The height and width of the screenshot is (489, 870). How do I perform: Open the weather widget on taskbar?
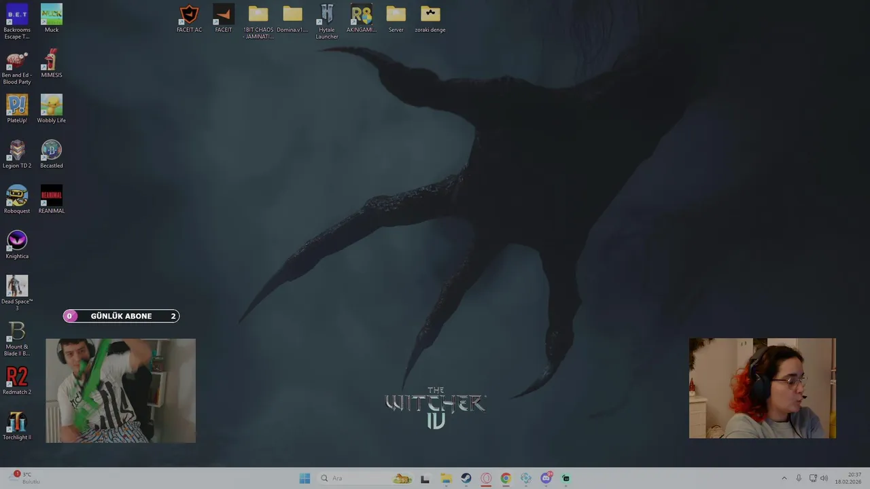[x=25, y=478]
